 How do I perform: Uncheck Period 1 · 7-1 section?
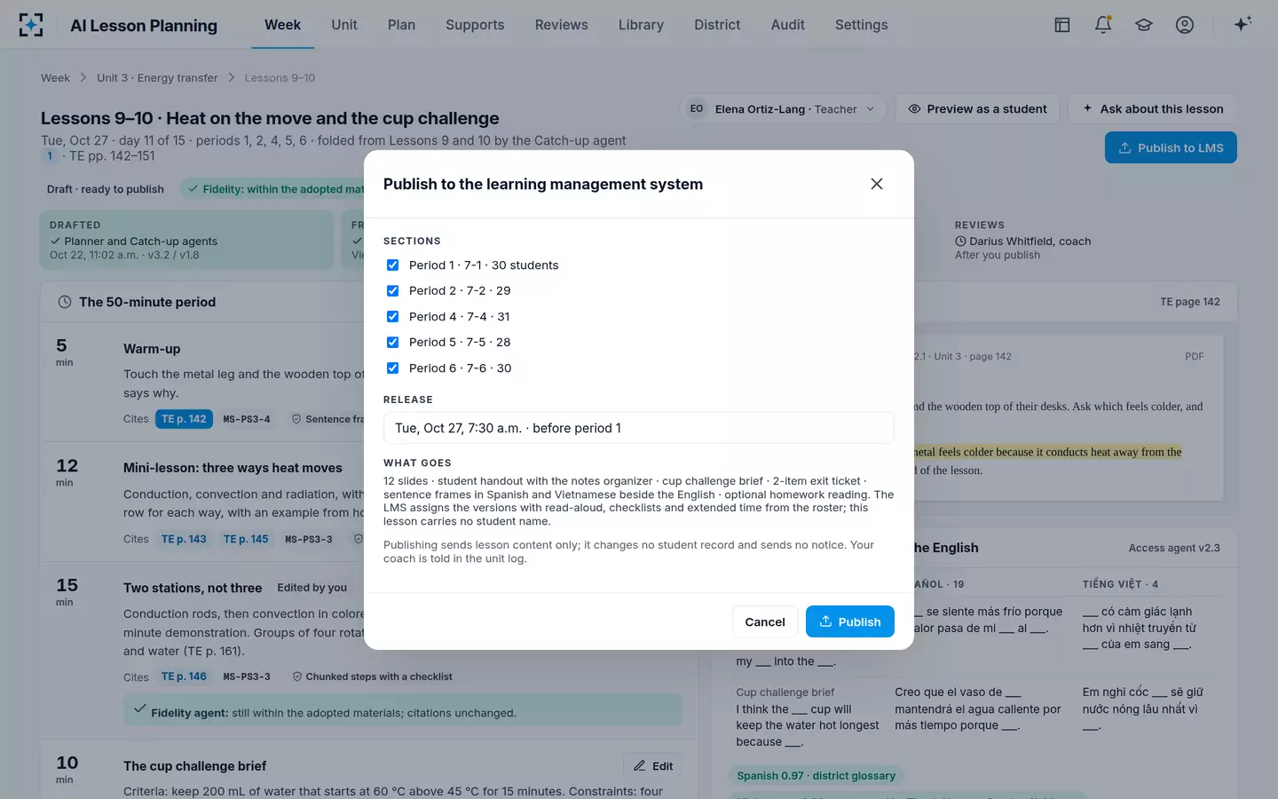point(392,265)
